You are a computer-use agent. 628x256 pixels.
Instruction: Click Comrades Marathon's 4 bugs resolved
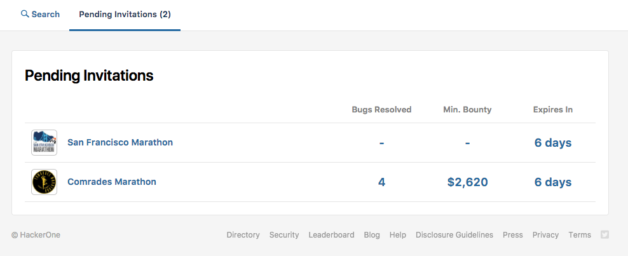[381, 182]
